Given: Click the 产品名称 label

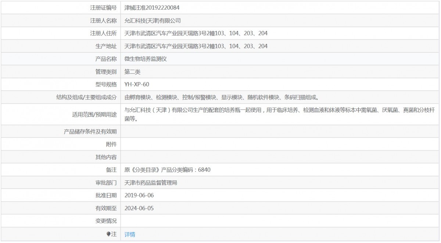Looking at the screenshot, I should coord(106,59).
